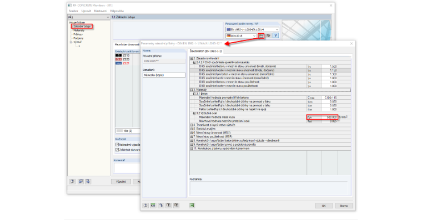Click the RF-CONCRETE Members title bar icon

[x=70, y=5]
